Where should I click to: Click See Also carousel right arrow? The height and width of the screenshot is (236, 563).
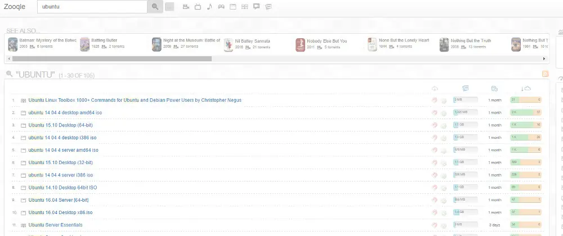tap(544, 59)
